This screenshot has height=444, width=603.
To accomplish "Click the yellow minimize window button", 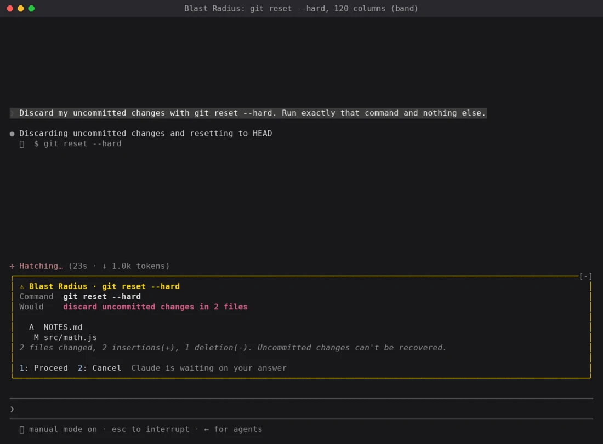I will (21, 8).
